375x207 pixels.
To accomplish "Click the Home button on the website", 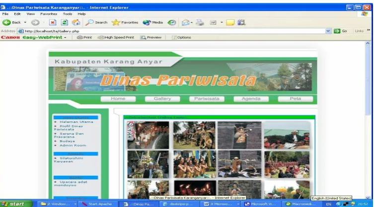I will coord(118,99).
